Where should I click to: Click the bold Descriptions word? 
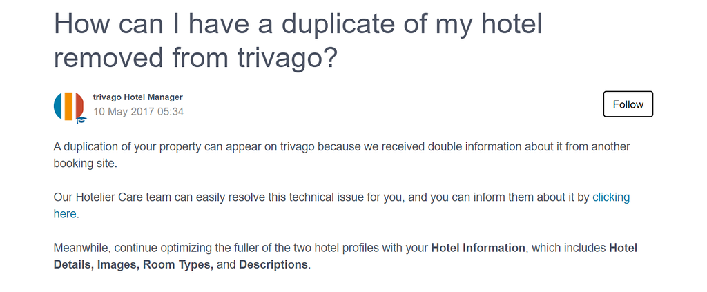[x=273, y=264]
